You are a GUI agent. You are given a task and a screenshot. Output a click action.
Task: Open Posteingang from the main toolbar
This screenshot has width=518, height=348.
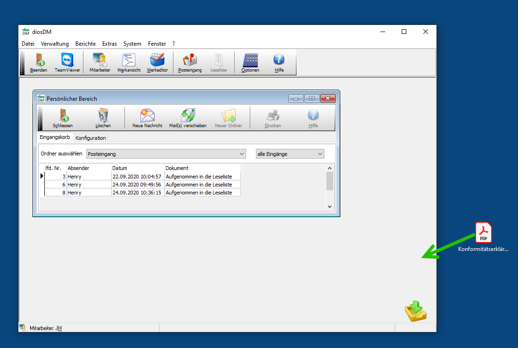click(190, 63)
